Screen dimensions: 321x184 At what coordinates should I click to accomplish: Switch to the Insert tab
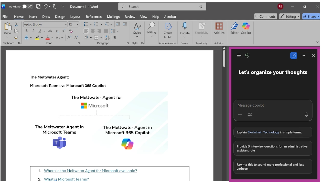click(x=33, y=17)
